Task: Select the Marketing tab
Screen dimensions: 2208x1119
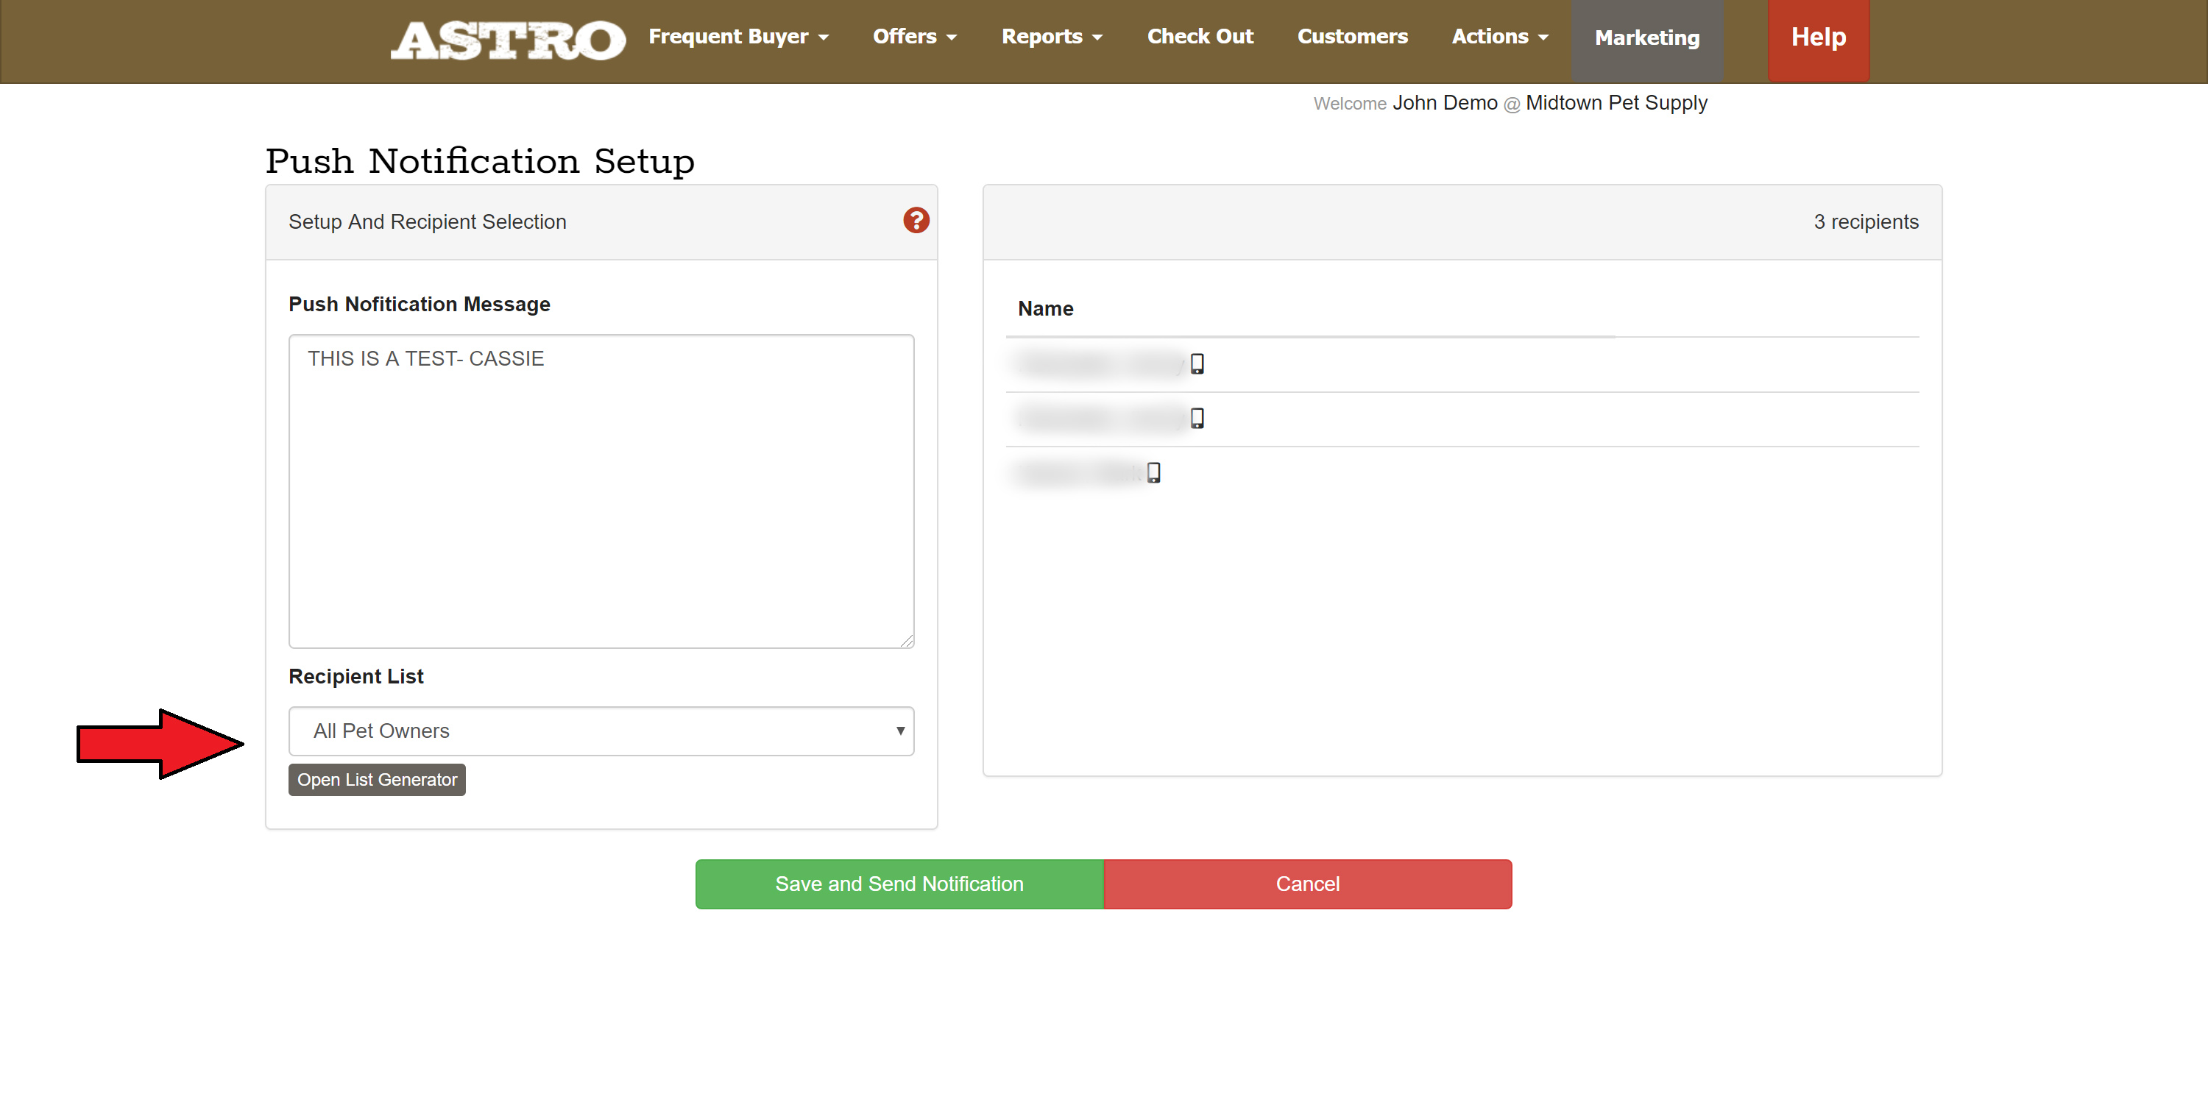Action: tap(1646, 38)
